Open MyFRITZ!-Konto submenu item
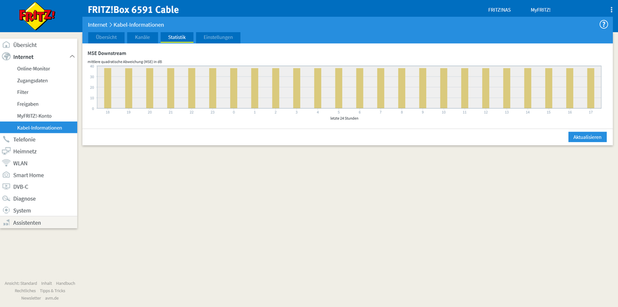Screen dimensions: 618x307 38,116
